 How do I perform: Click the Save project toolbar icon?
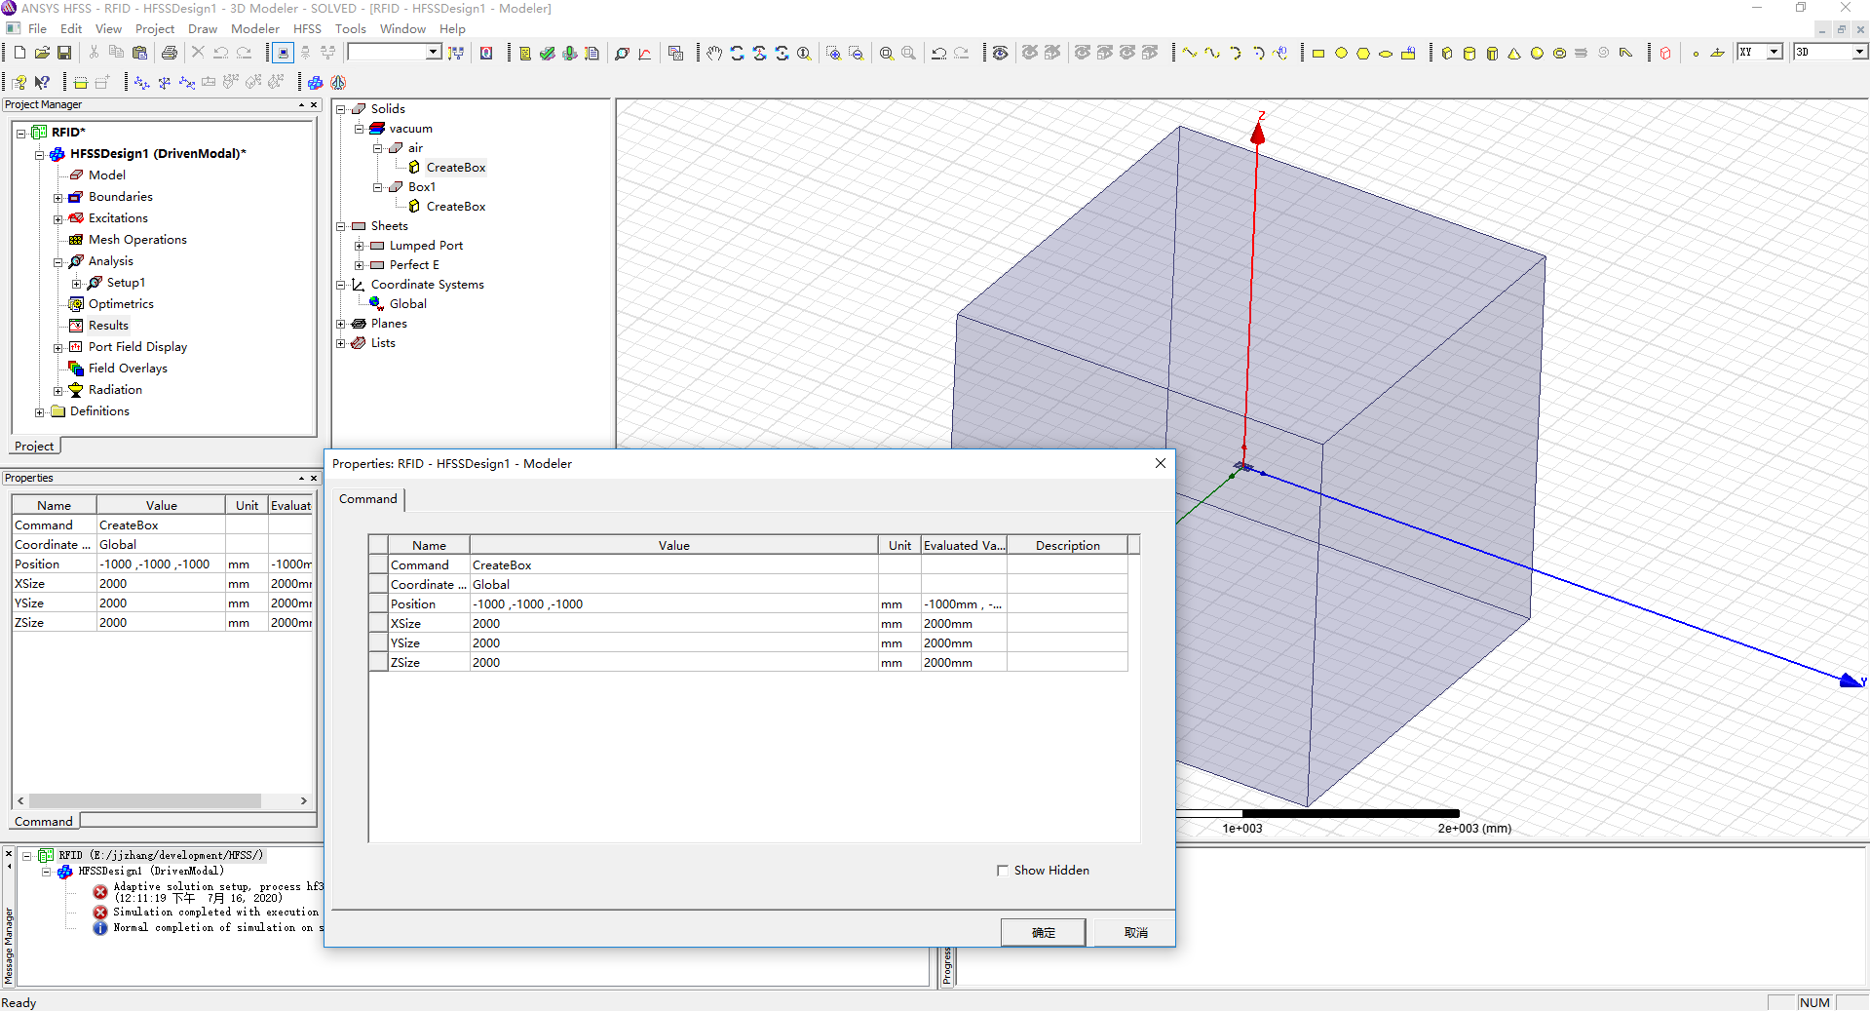pyautogui.click(x=64, y=53)
